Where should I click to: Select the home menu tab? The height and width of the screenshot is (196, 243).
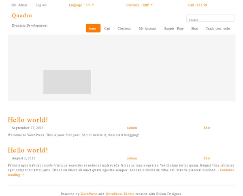(x=93, y=28)
